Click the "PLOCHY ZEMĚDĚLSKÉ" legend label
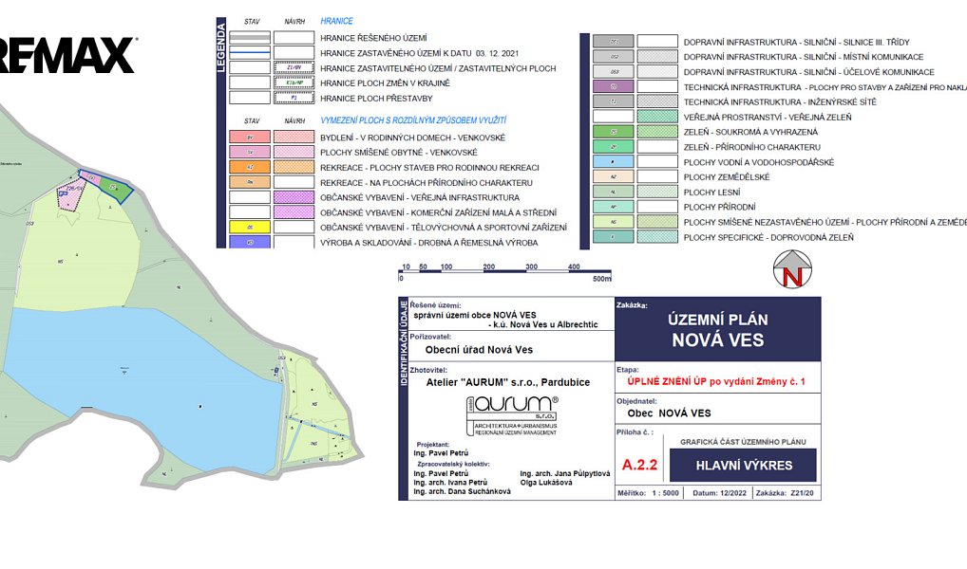Image resolution: width=967 pixels, height=569 pixels. (x=727, y=177)
